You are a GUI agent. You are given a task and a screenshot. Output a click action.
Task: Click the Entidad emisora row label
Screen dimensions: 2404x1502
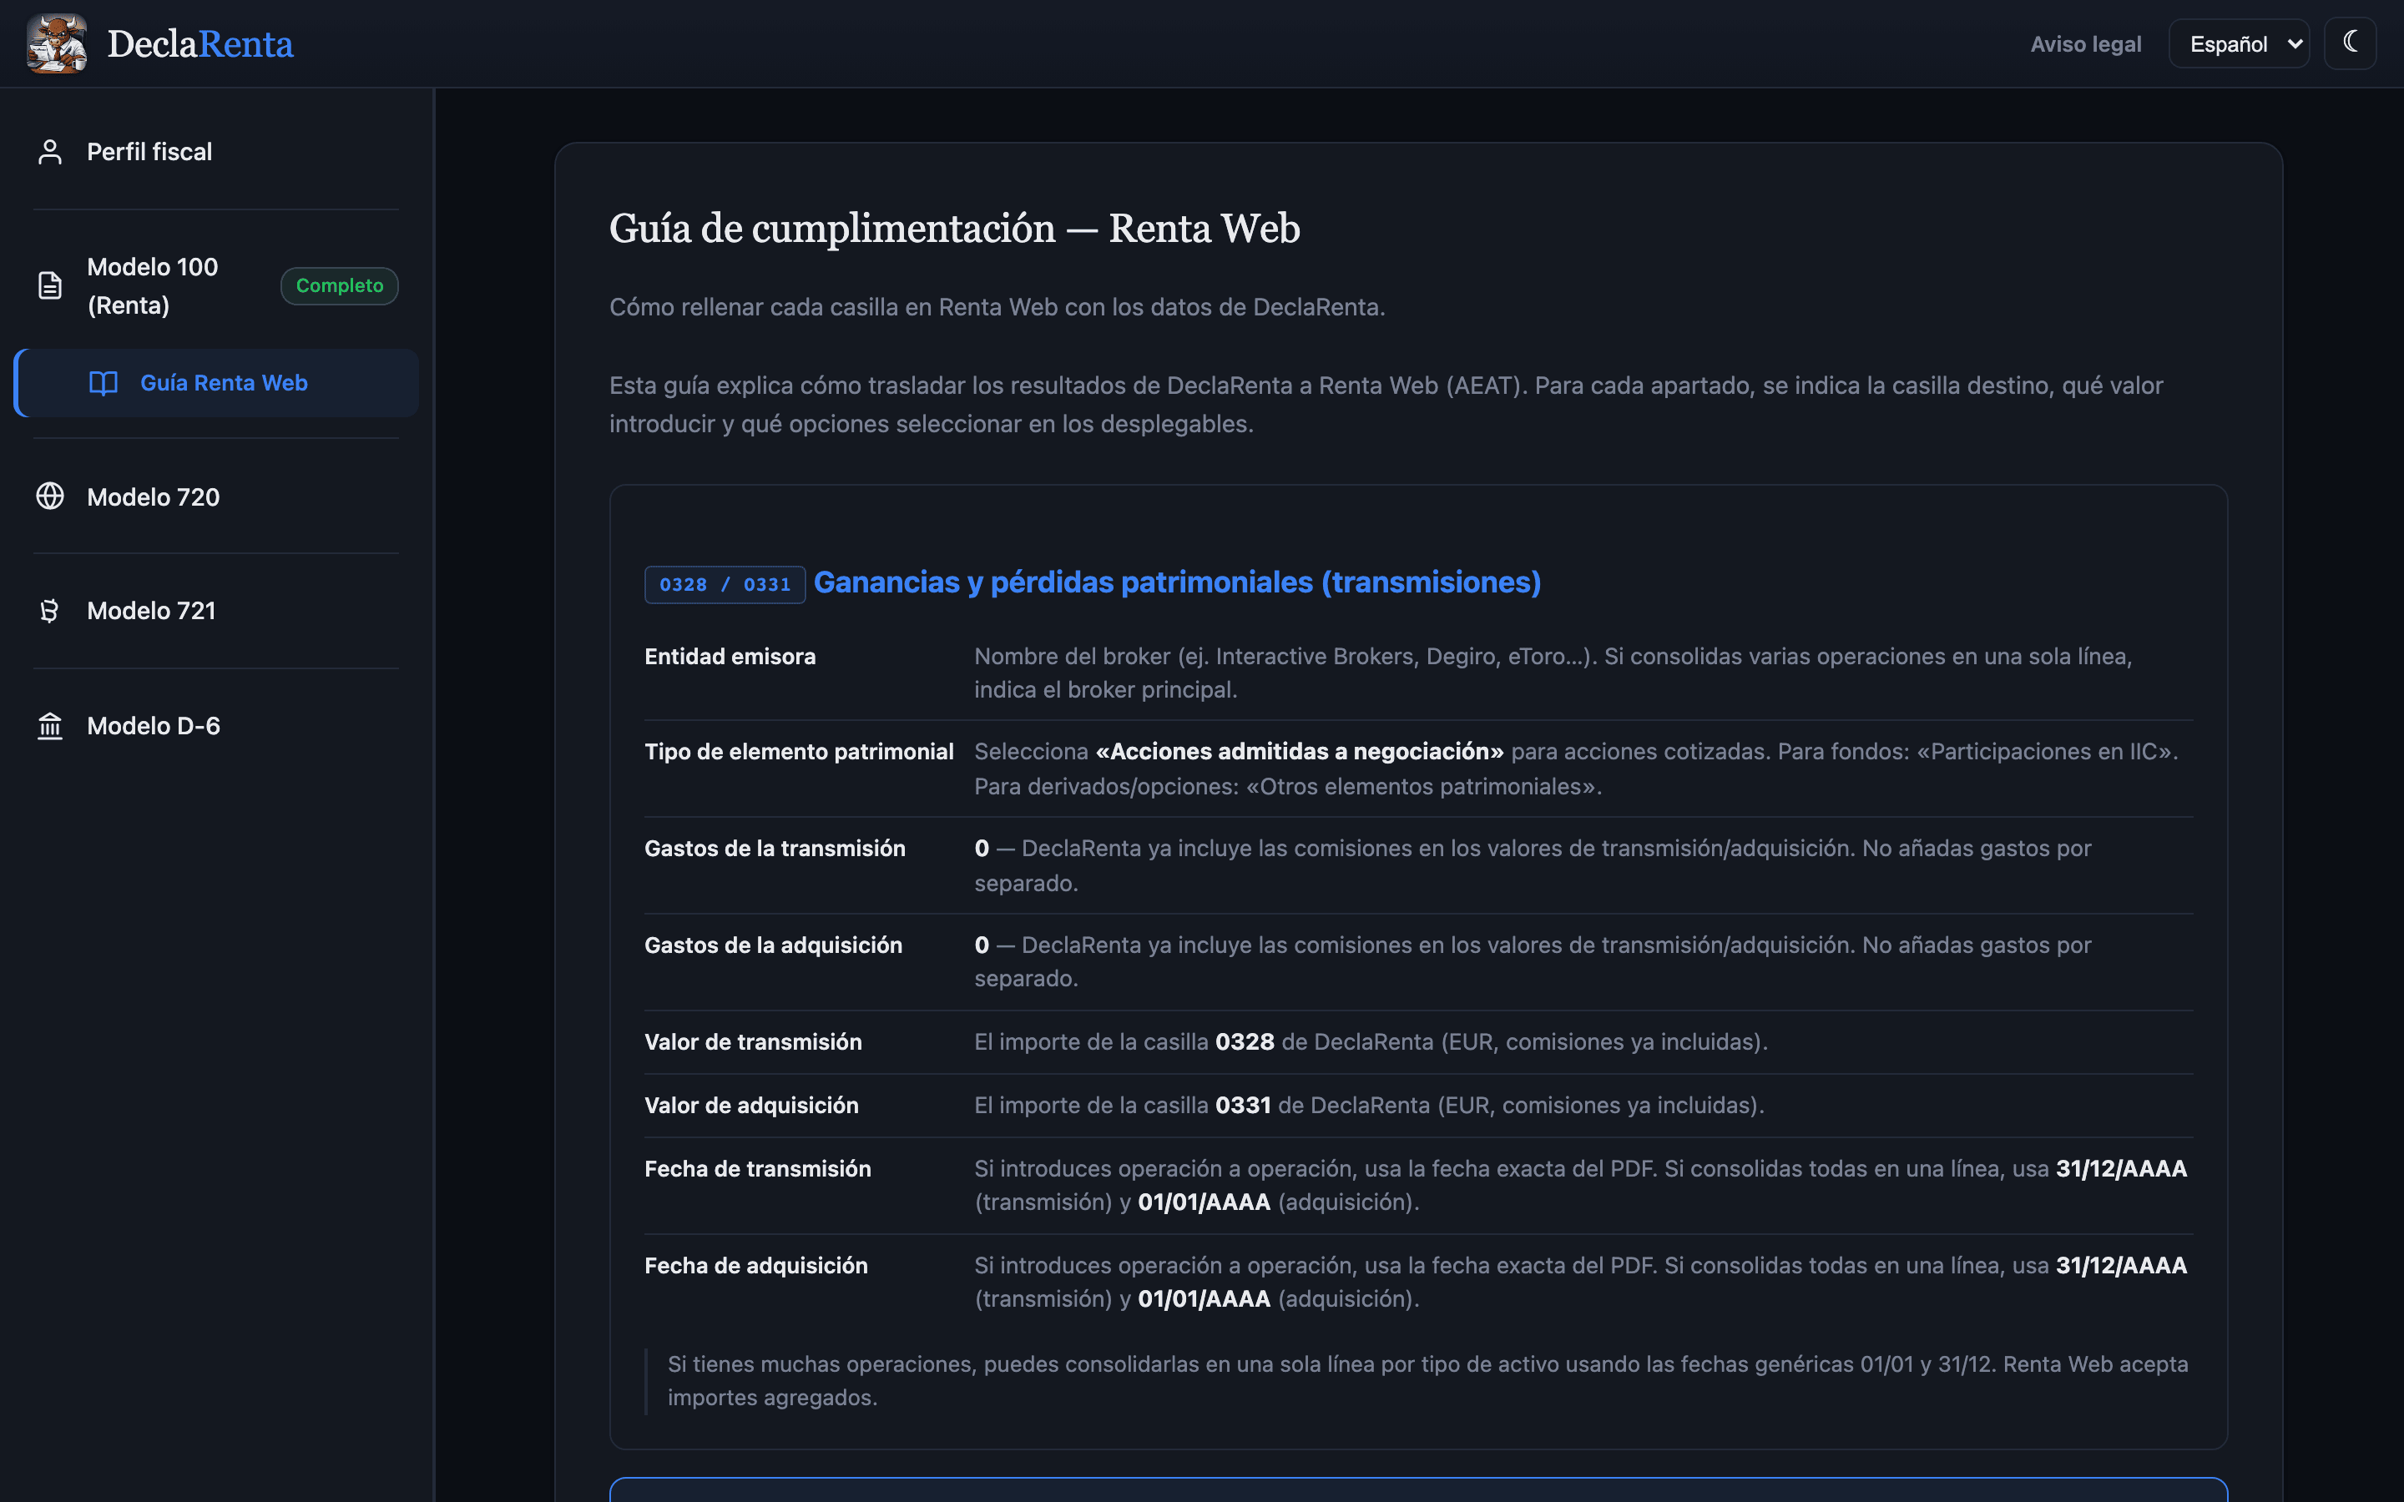pos(730,657)
